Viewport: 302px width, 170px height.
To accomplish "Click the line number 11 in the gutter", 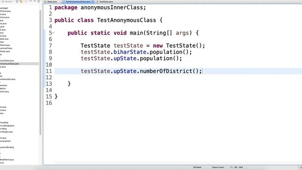I will [x=49, y=71].
